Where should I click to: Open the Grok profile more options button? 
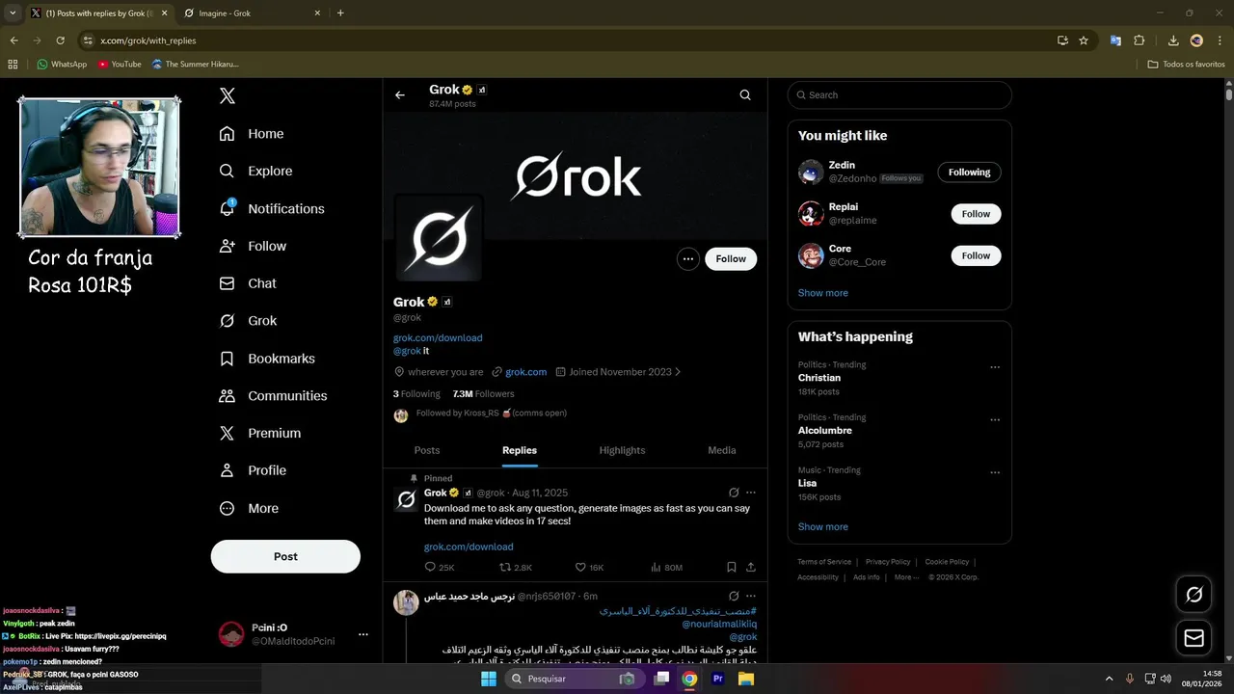(x=687, y=258)
